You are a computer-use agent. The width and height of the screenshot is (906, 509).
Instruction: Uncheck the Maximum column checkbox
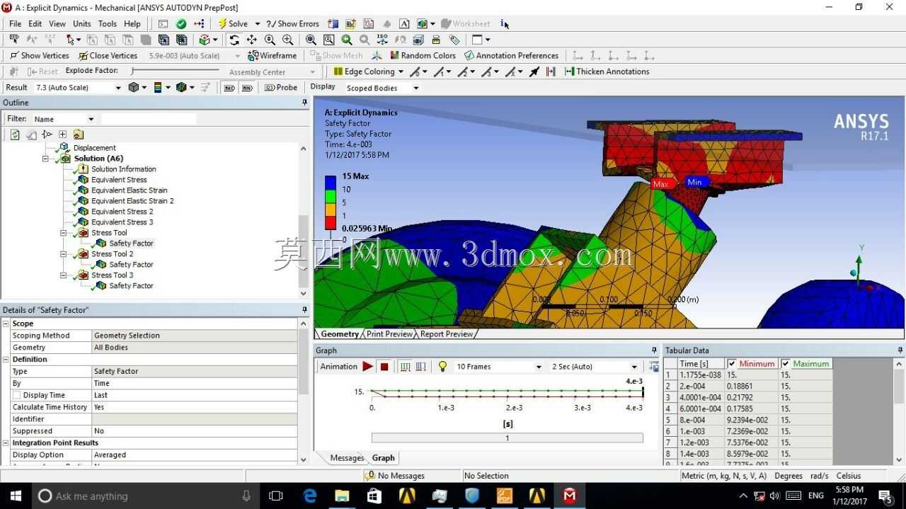pos(786,364)
